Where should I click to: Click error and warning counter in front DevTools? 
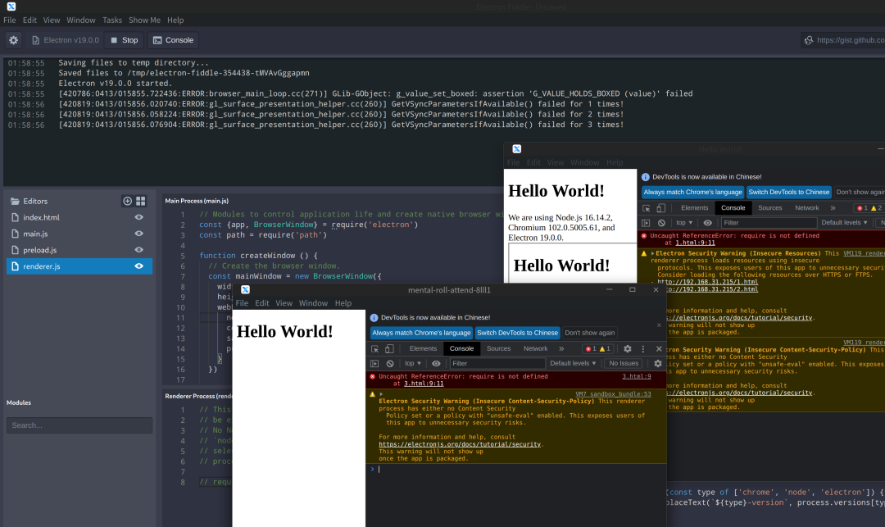[x=597, y=348]
